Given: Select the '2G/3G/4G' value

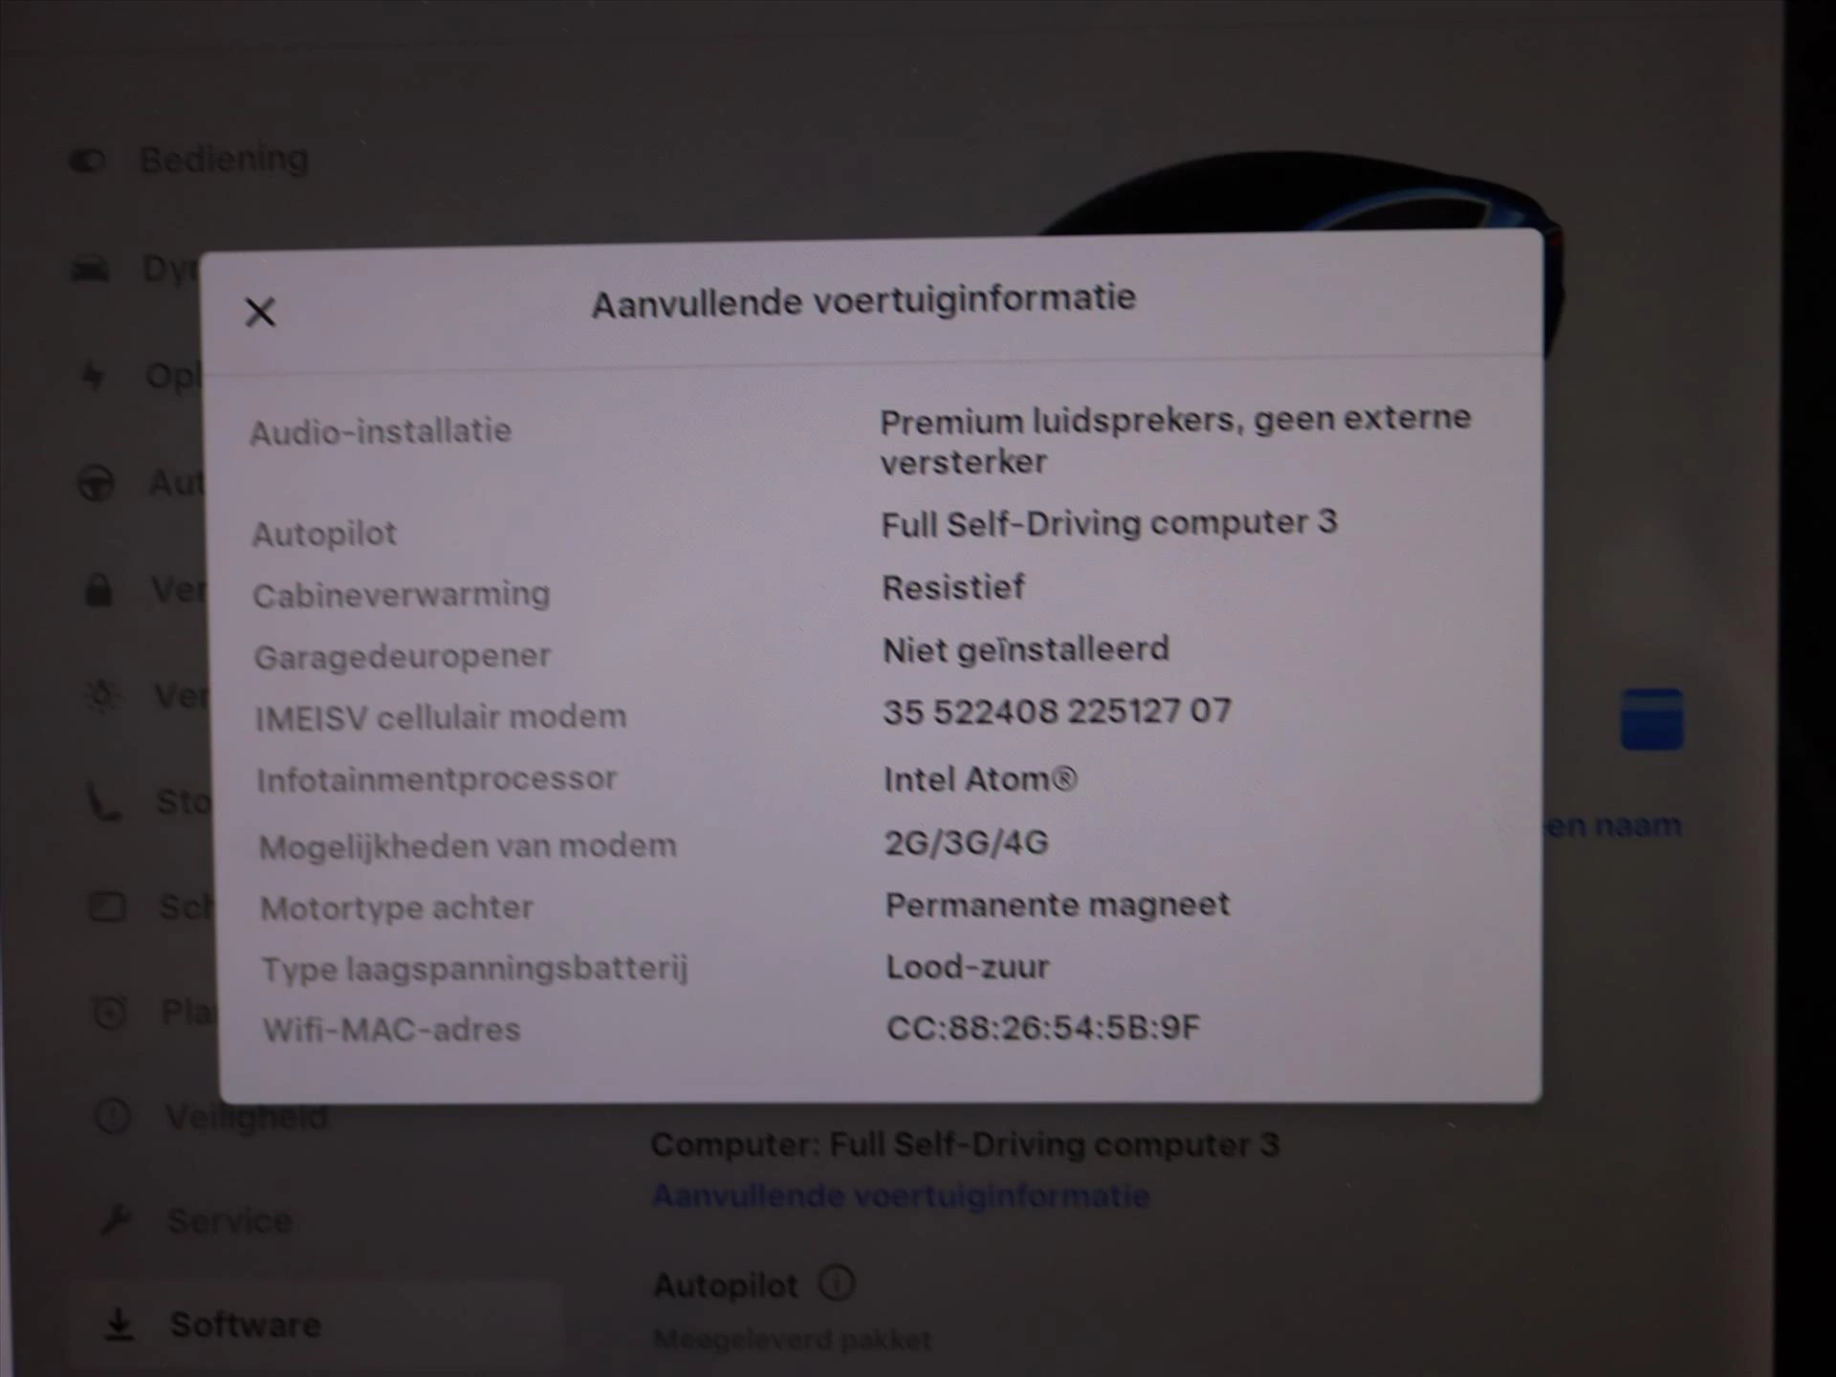Looking at the screenshot, I should (x=966, y=842).
